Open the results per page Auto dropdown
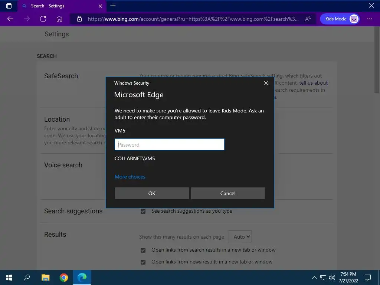 [240, 236]
